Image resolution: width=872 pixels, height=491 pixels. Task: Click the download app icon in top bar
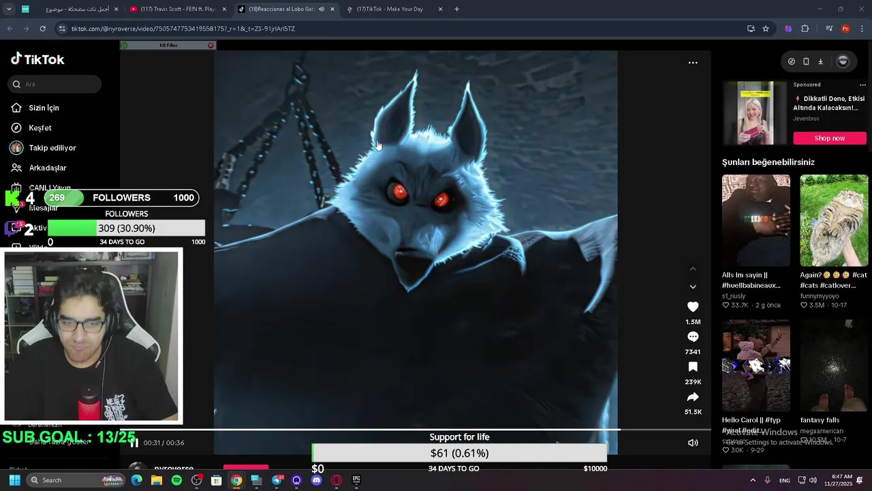pyautogui.click(x=820, y=61)
